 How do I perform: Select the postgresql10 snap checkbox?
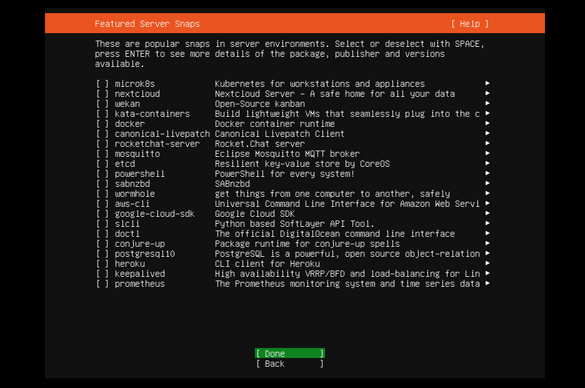point(102,254)
